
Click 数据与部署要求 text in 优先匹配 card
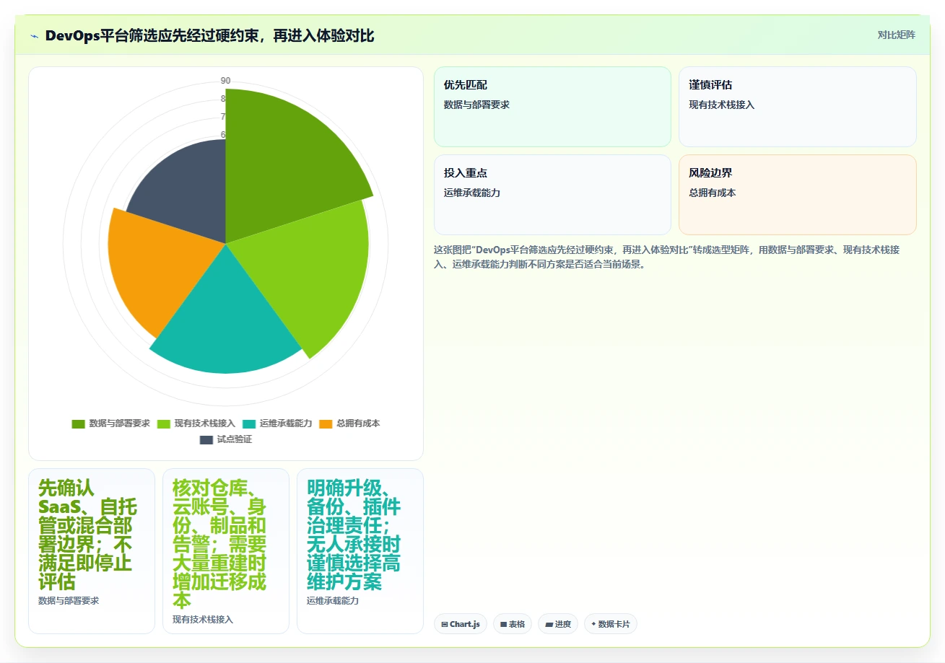[476, 105]
